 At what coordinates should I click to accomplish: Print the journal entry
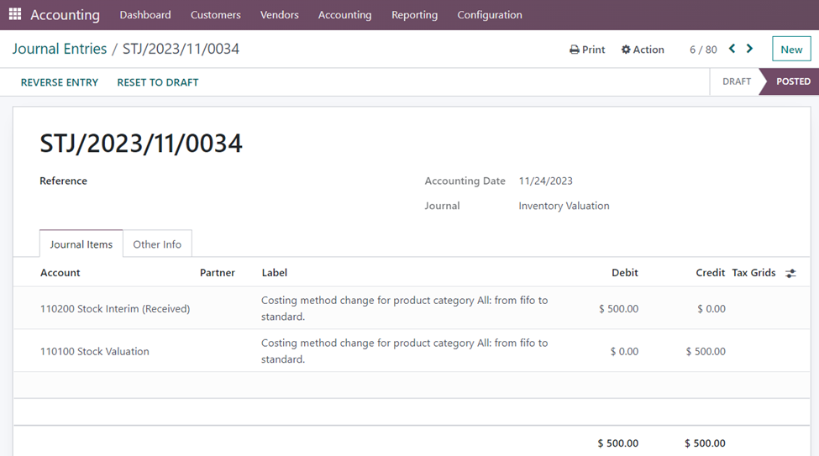click(x=587, y=50)
